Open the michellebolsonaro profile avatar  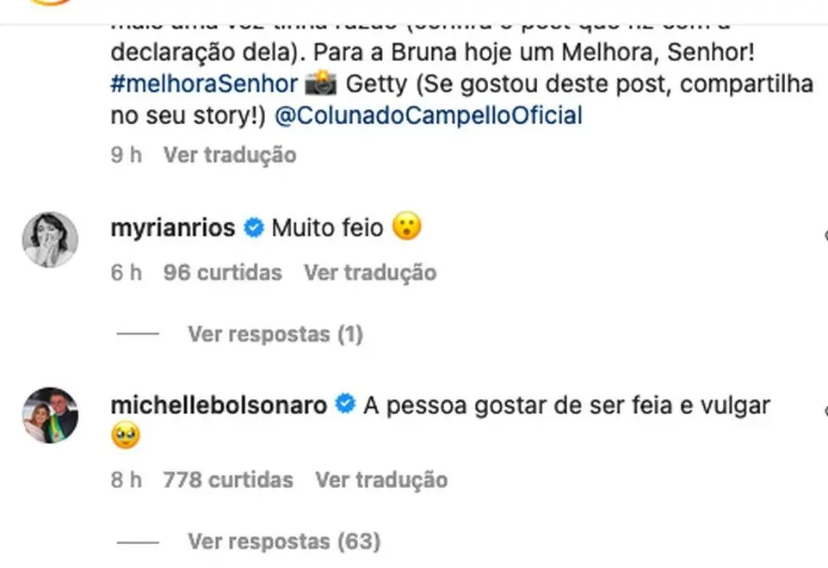click(50, 415)
